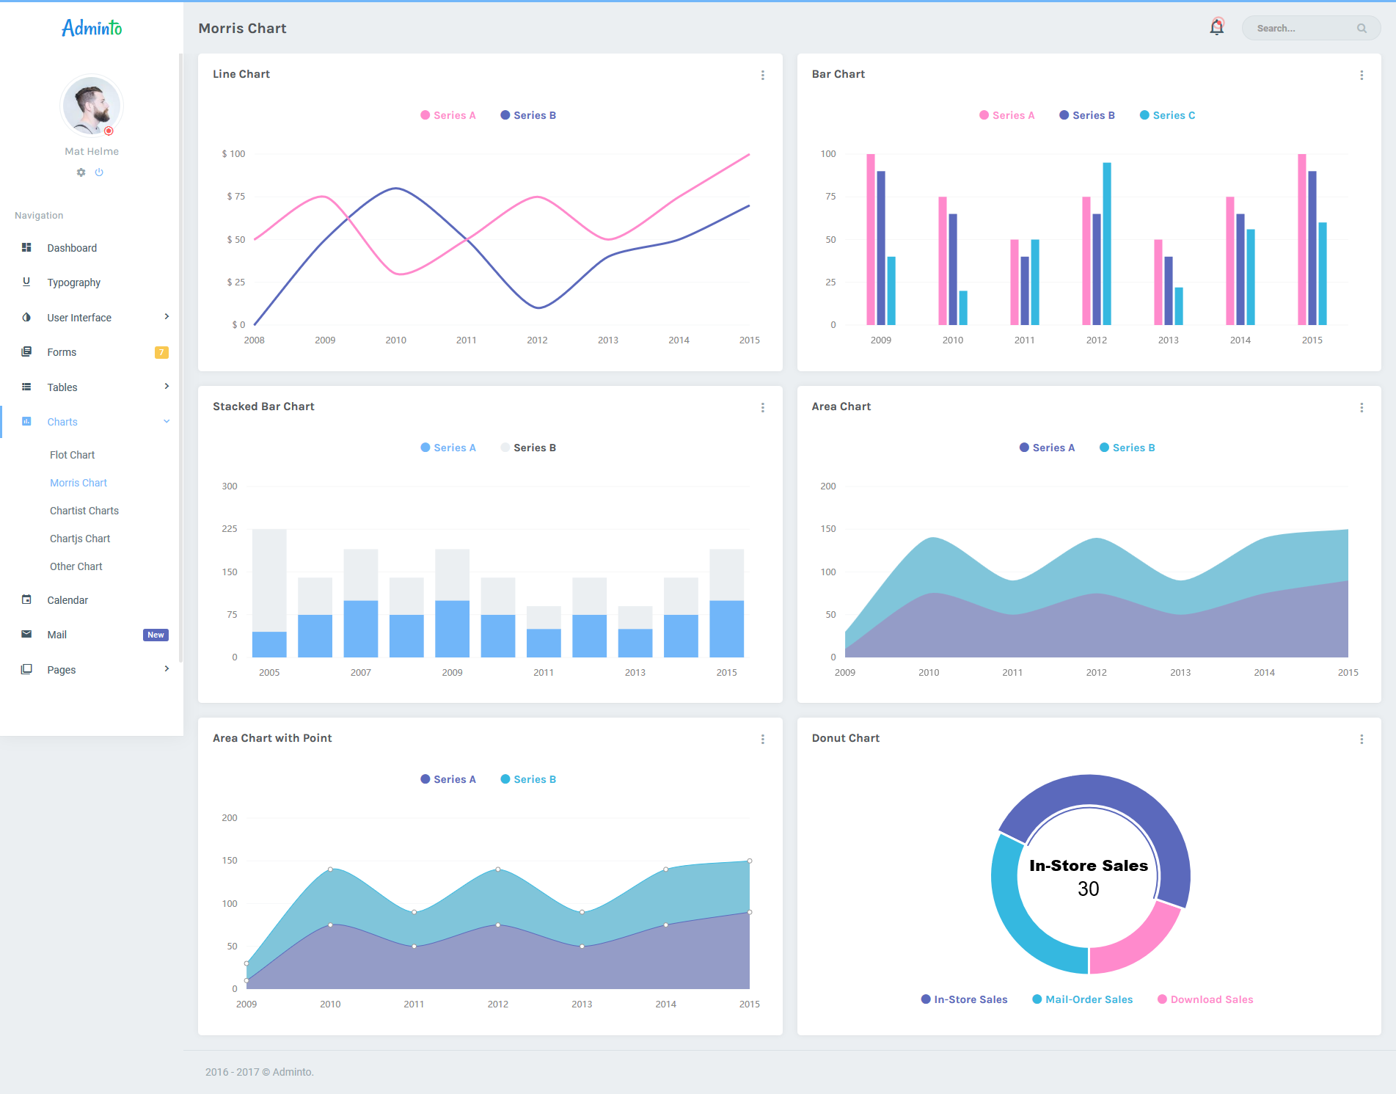Select the Typography navigation icon
The width and height of the screenshot is (1396, 1094).
(x=26, y=282)
